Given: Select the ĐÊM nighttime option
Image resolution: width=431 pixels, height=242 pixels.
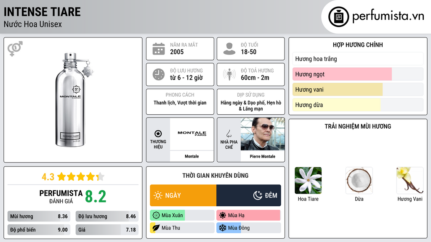Looking at the screenshot, I should click(x=249, y=195).
